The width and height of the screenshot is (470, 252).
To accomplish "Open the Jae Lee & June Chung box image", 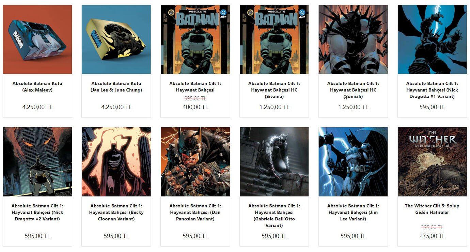I will (x=116, y=40).
